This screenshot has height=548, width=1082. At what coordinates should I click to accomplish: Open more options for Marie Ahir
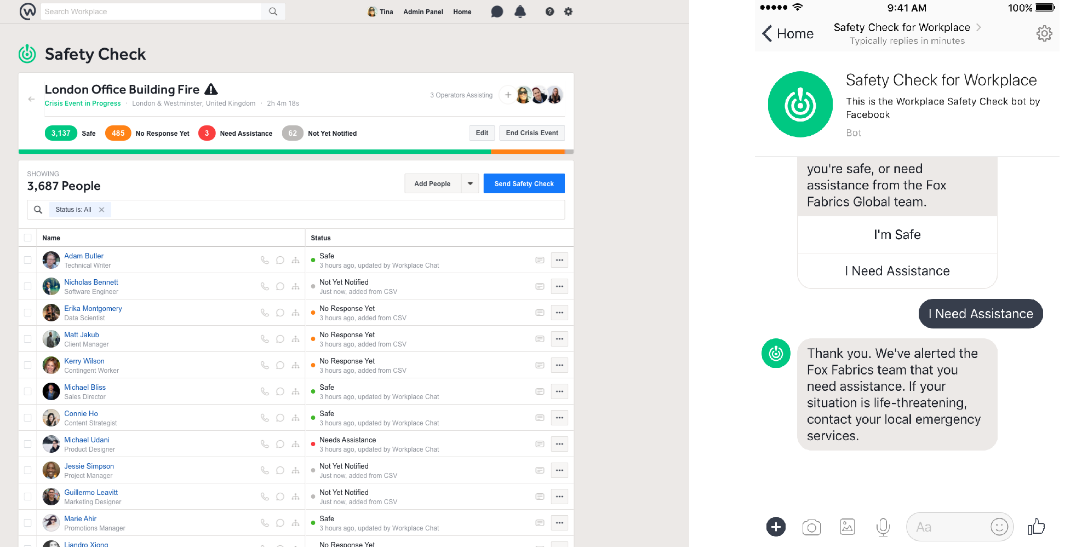pyautogui.click(x=559, y=523)
